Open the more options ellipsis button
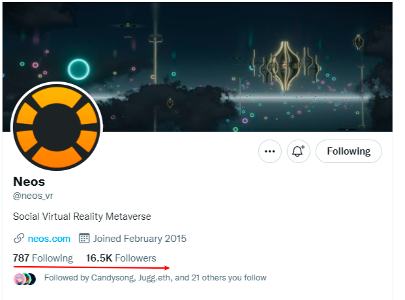The image size is (405, 300). coord(270,151)
